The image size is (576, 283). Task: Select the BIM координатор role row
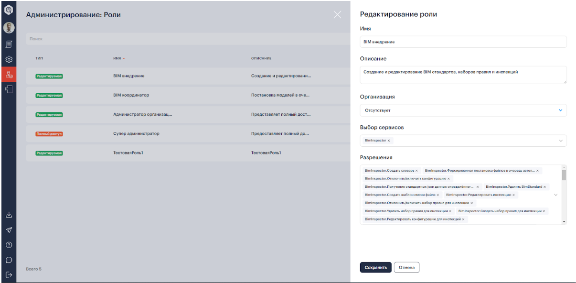point(188,95)
